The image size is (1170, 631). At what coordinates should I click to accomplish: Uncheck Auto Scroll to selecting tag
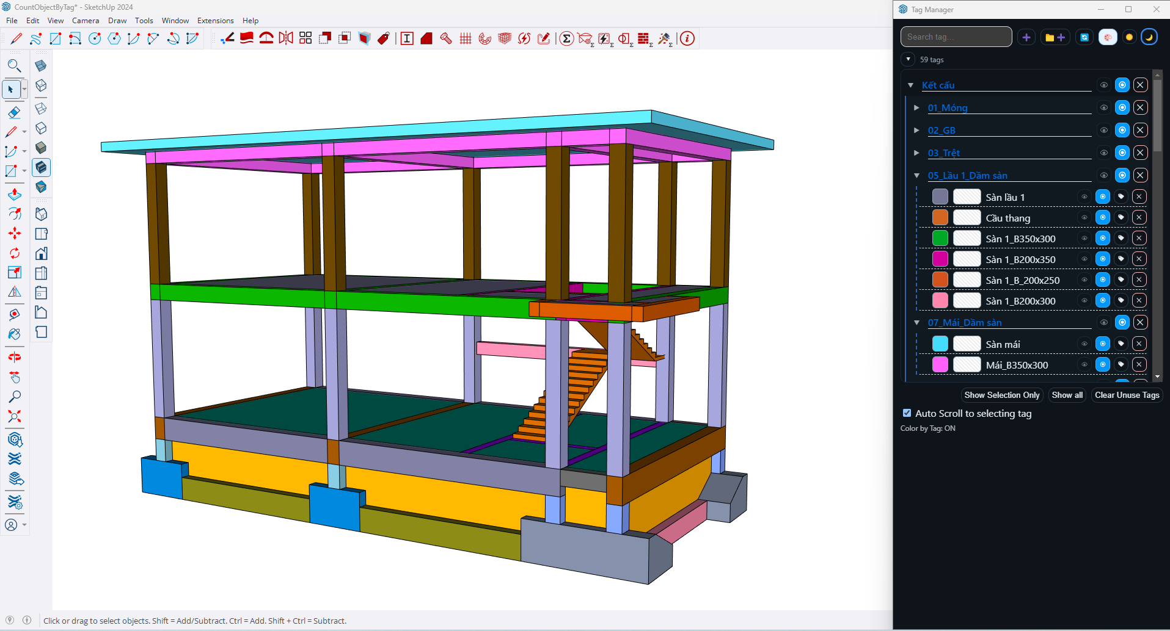[x=907, y=413]
